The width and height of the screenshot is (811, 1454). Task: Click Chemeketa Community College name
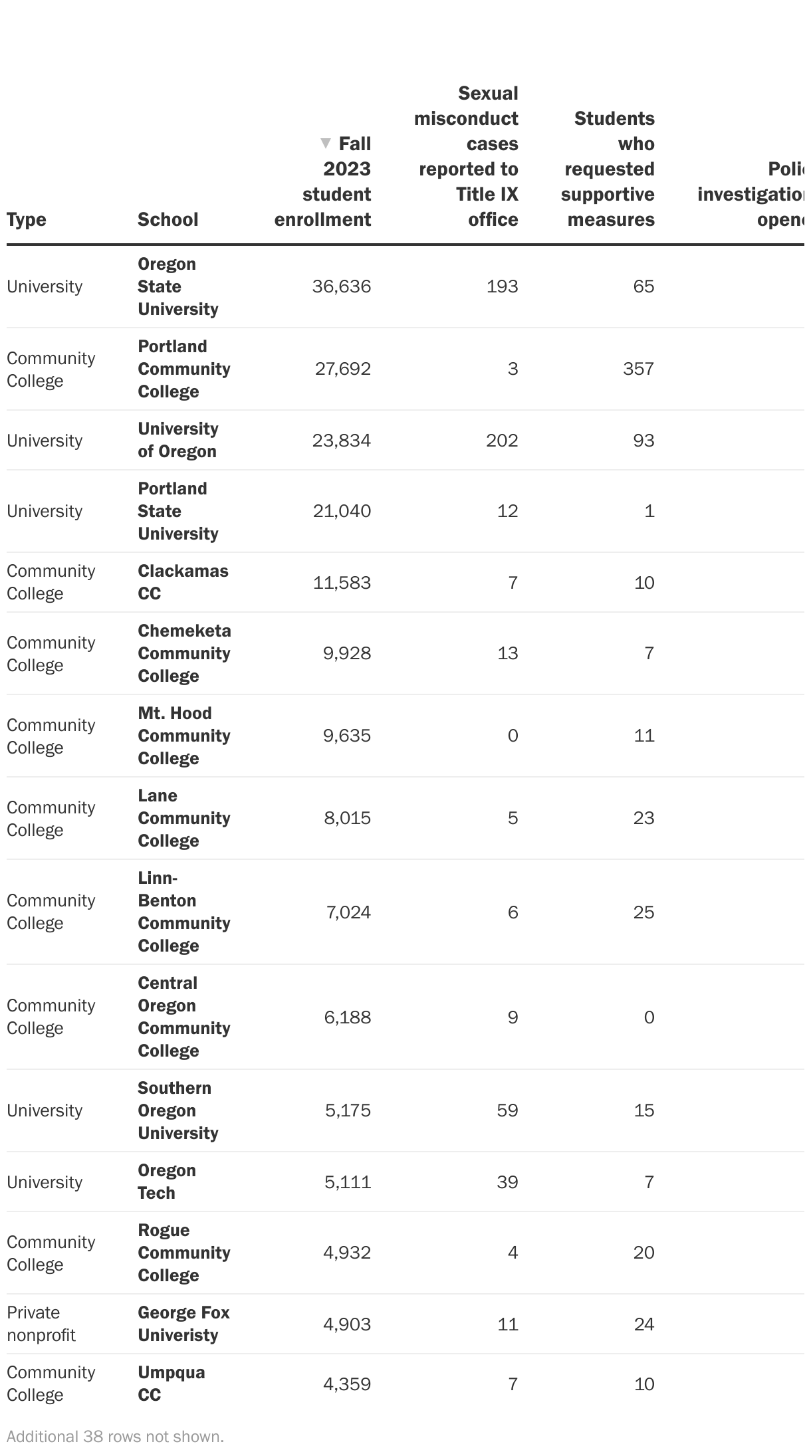184,653
